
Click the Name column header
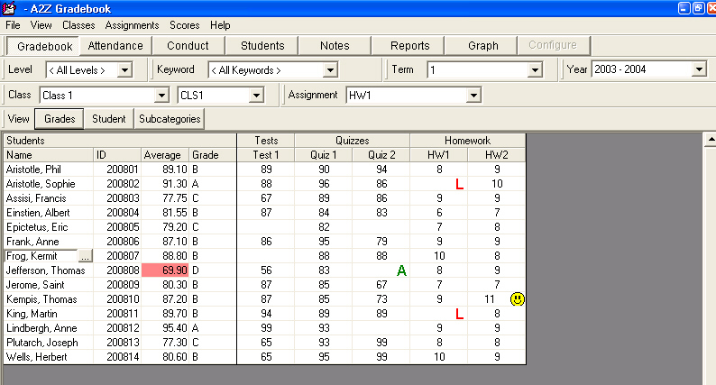click(49, 155)
